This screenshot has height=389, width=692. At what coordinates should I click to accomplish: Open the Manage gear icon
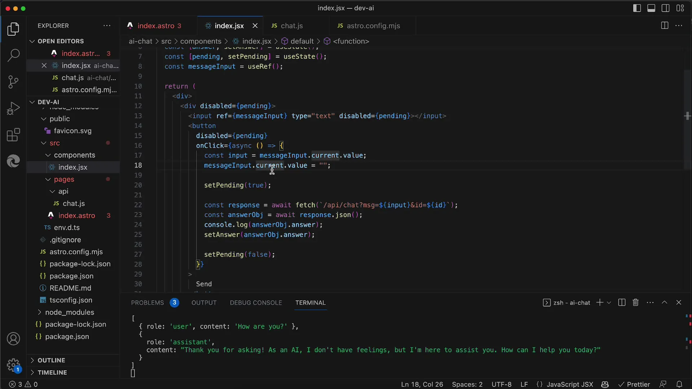point(13,365)
